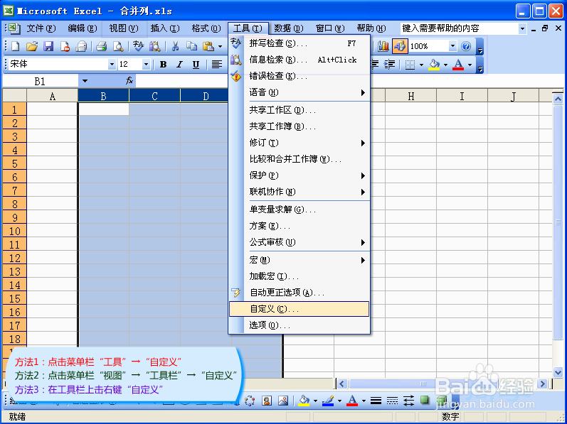Open the font name 宋体 dropdown
The image size is (567, 424).
point(112,65)
